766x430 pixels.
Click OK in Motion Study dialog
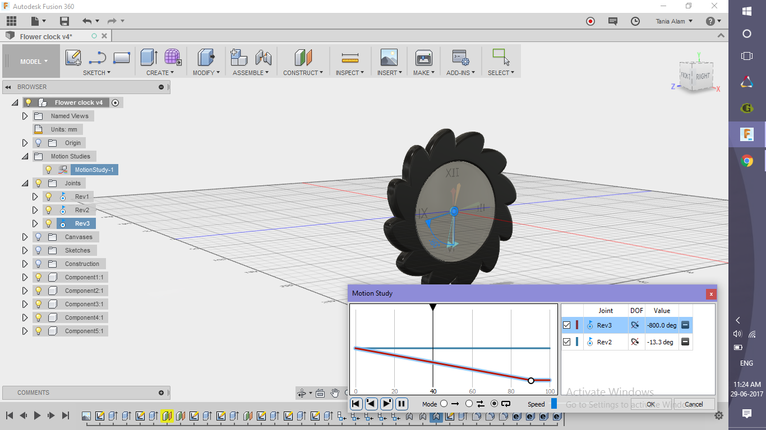651,404
